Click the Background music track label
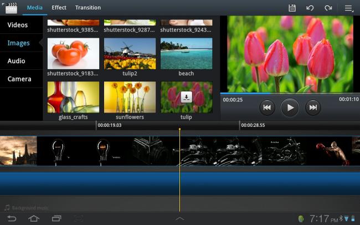This screenshot has height=225, width=360. point(27,208)
